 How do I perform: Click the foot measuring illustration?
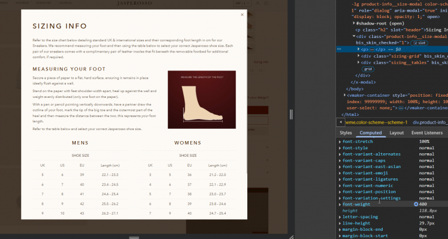click(202, 100)
